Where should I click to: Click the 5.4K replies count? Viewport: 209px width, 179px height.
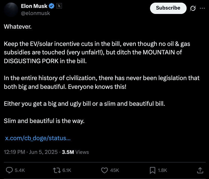pos(20,170)
